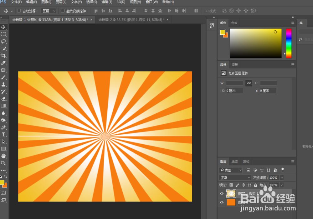The image size is (313, 219).
Task: Select the Lasso tool
Action: pyautogui.click(x=3, y=41)
